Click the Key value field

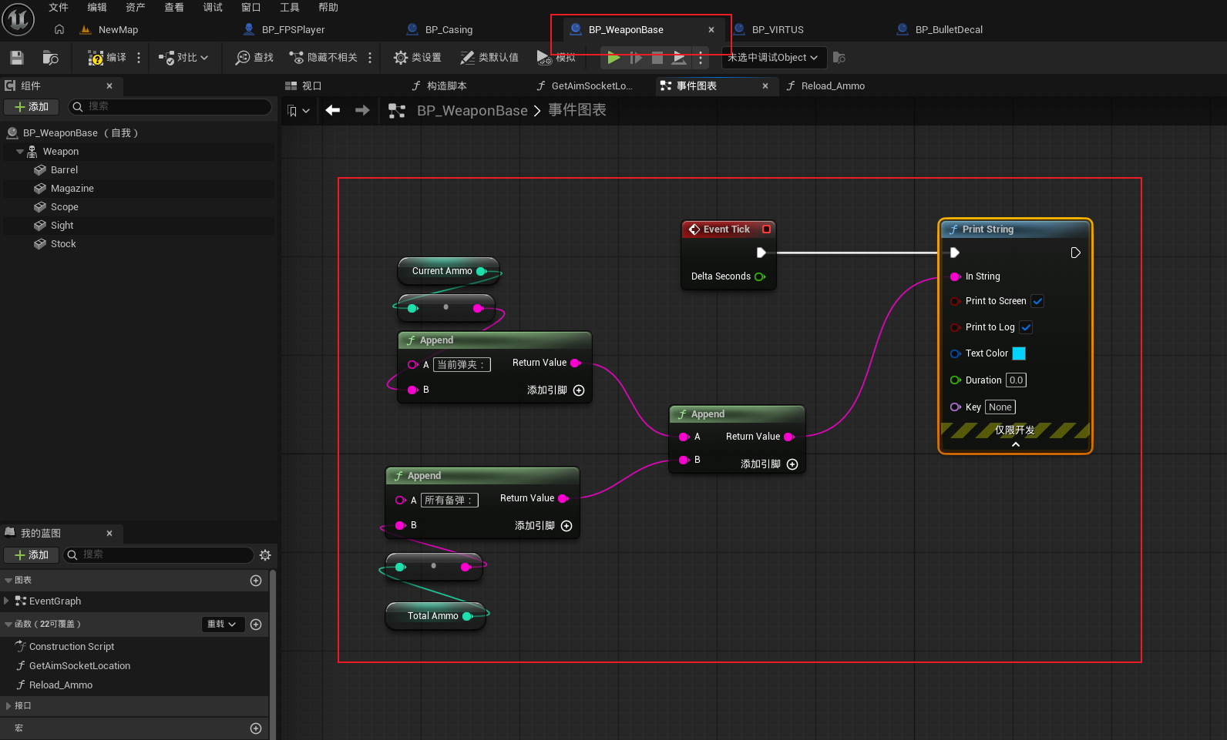click(1000, 407)
